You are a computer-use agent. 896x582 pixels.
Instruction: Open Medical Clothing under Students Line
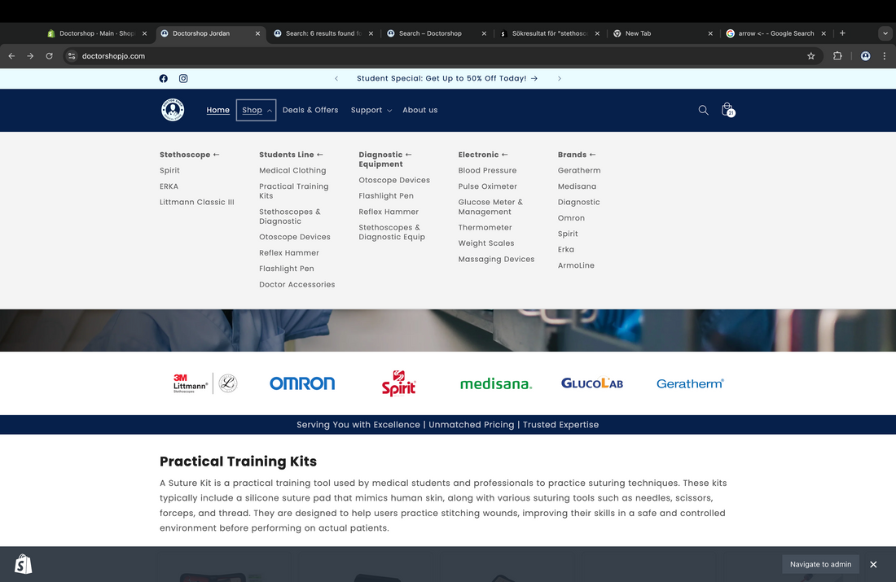pyautogui.click(x=292, y=170)
